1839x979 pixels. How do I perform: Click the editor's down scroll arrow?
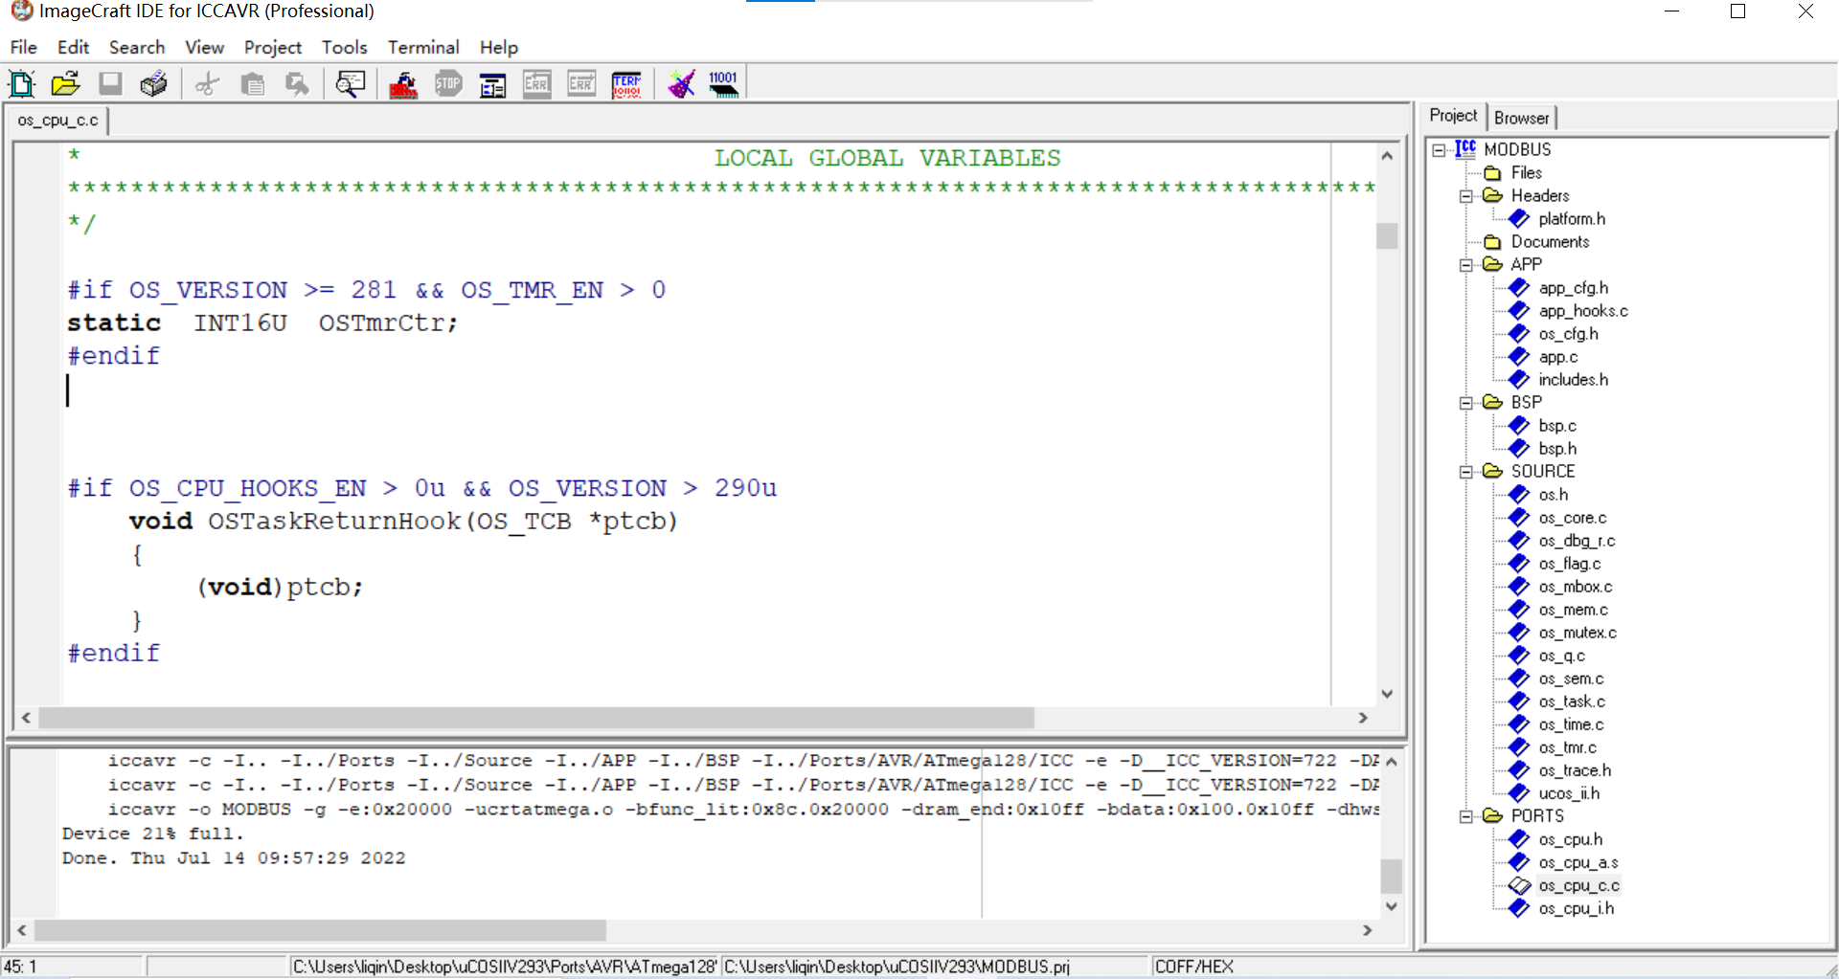[1387, 693]
